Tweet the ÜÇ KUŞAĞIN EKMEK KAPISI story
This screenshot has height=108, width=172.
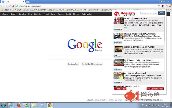click(118, 29)
